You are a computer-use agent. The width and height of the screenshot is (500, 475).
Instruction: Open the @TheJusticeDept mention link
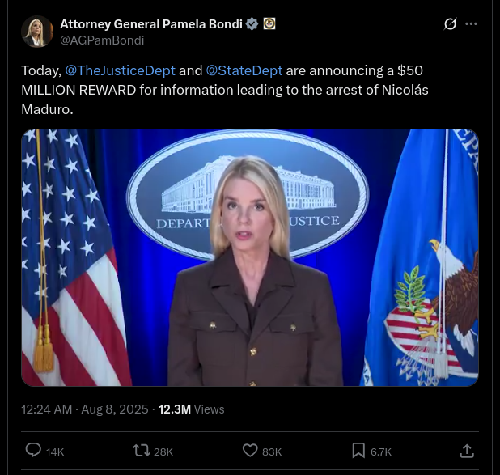(121, 70)
